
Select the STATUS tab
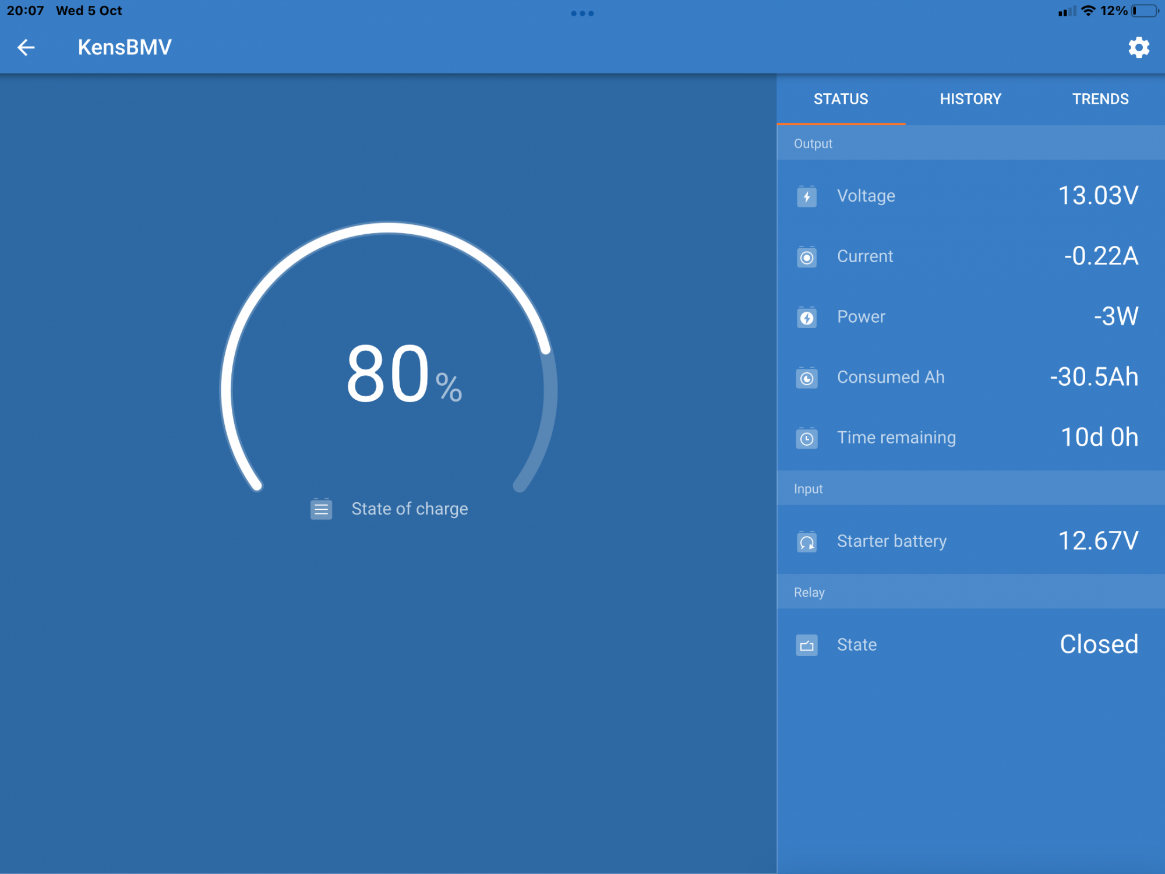(841, 99)
